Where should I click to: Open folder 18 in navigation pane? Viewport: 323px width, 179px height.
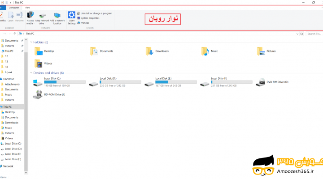[x=6, y=67]
